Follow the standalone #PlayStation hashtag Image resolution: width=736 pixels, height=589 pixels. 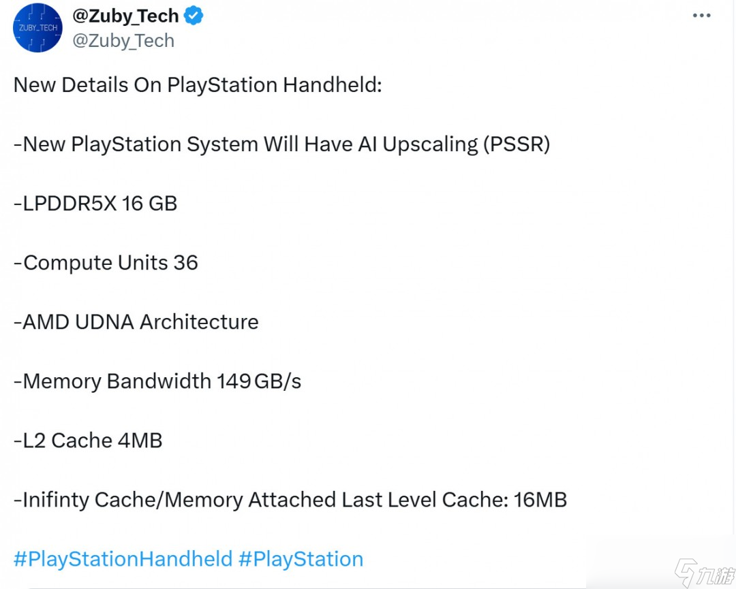point(301,559)
